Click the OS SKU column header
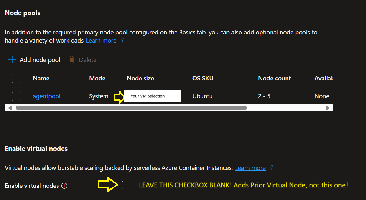This screenshot has height=200, width=366. [x=203, y=78]
